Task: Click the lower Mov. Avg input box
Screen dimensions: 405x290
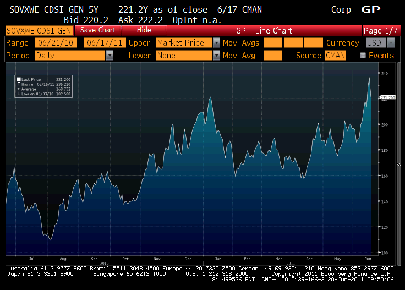Action: 273,55
